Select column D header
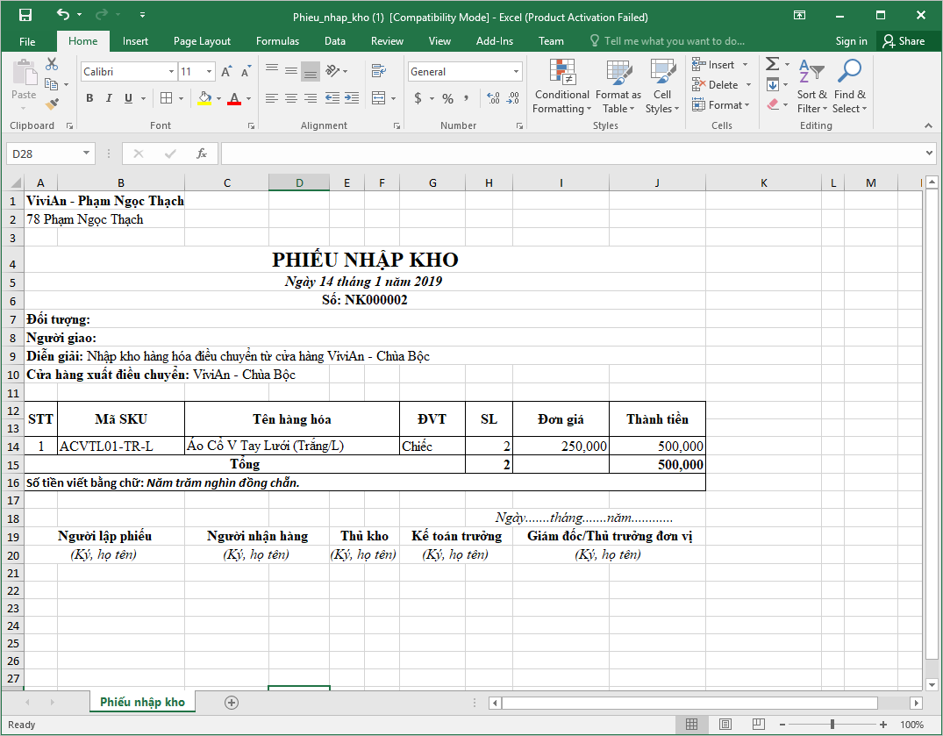This screenshot has height=736, width=943. (299, 182)
